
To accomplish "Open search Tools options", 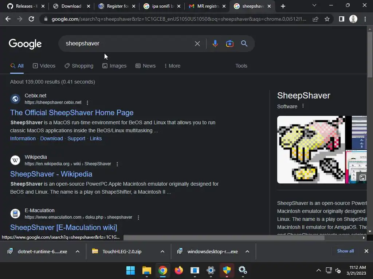I will pyautogui.click(x=241, y=66).
